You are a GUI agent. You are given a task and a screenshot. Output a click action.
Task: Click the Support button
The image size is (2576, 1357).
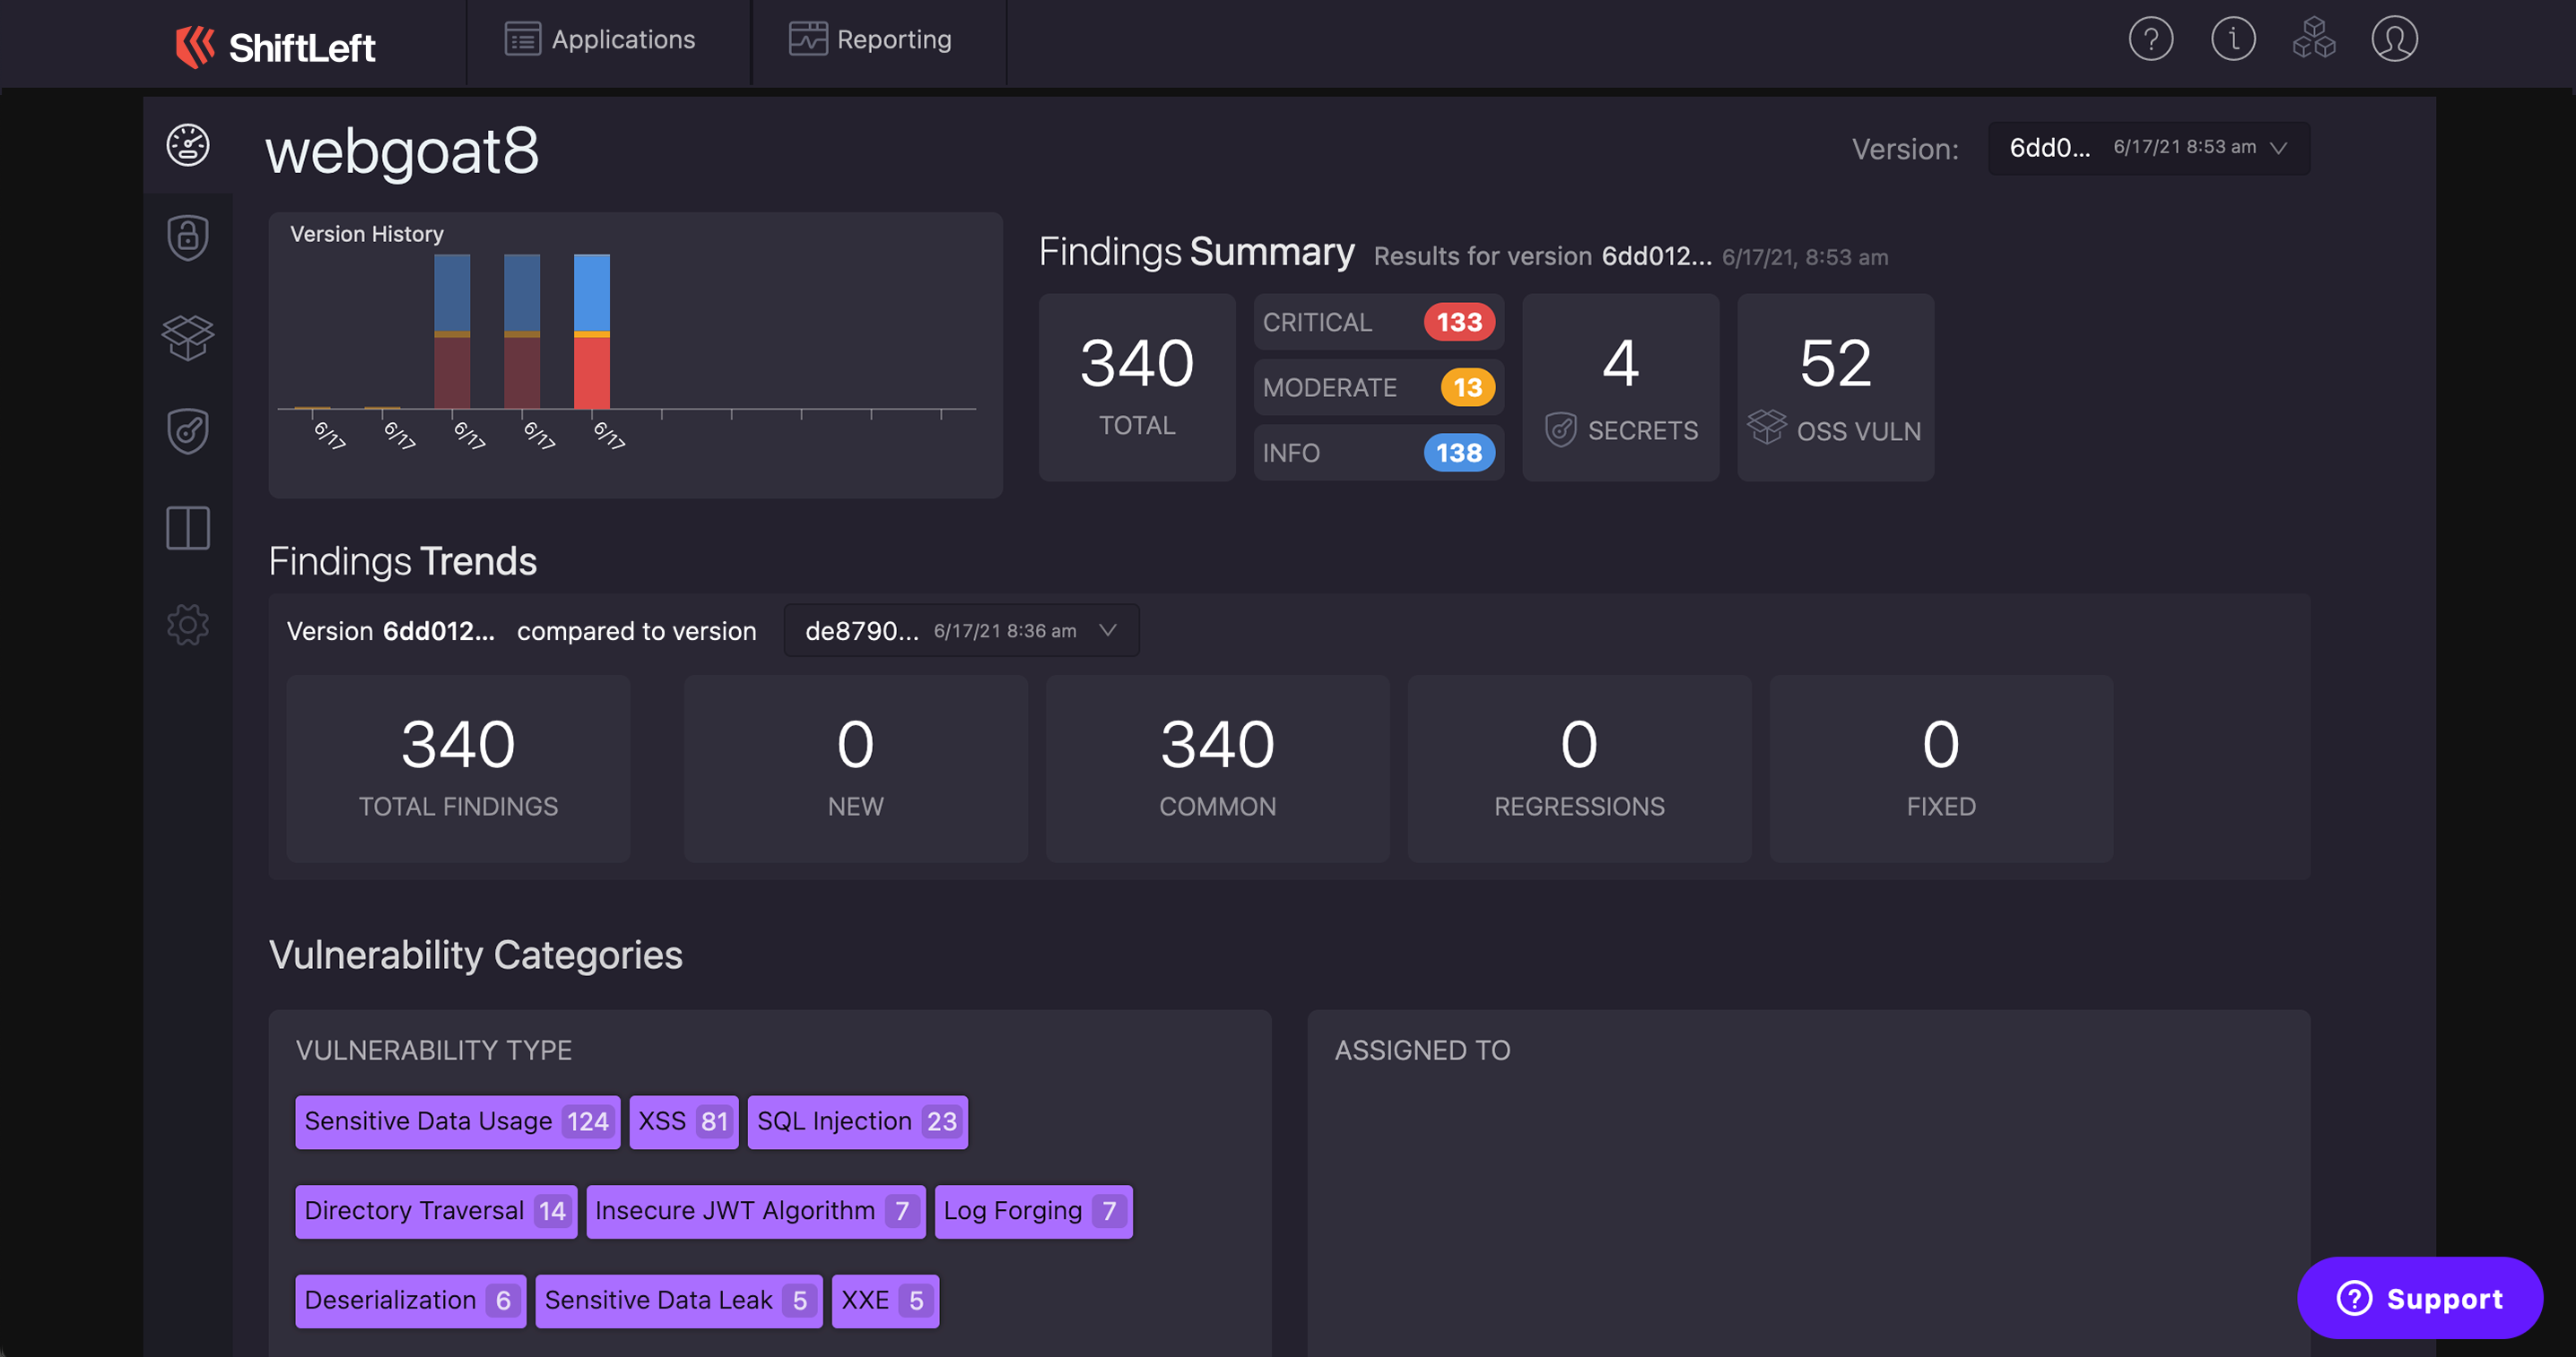click(x=2419, y=1298)
